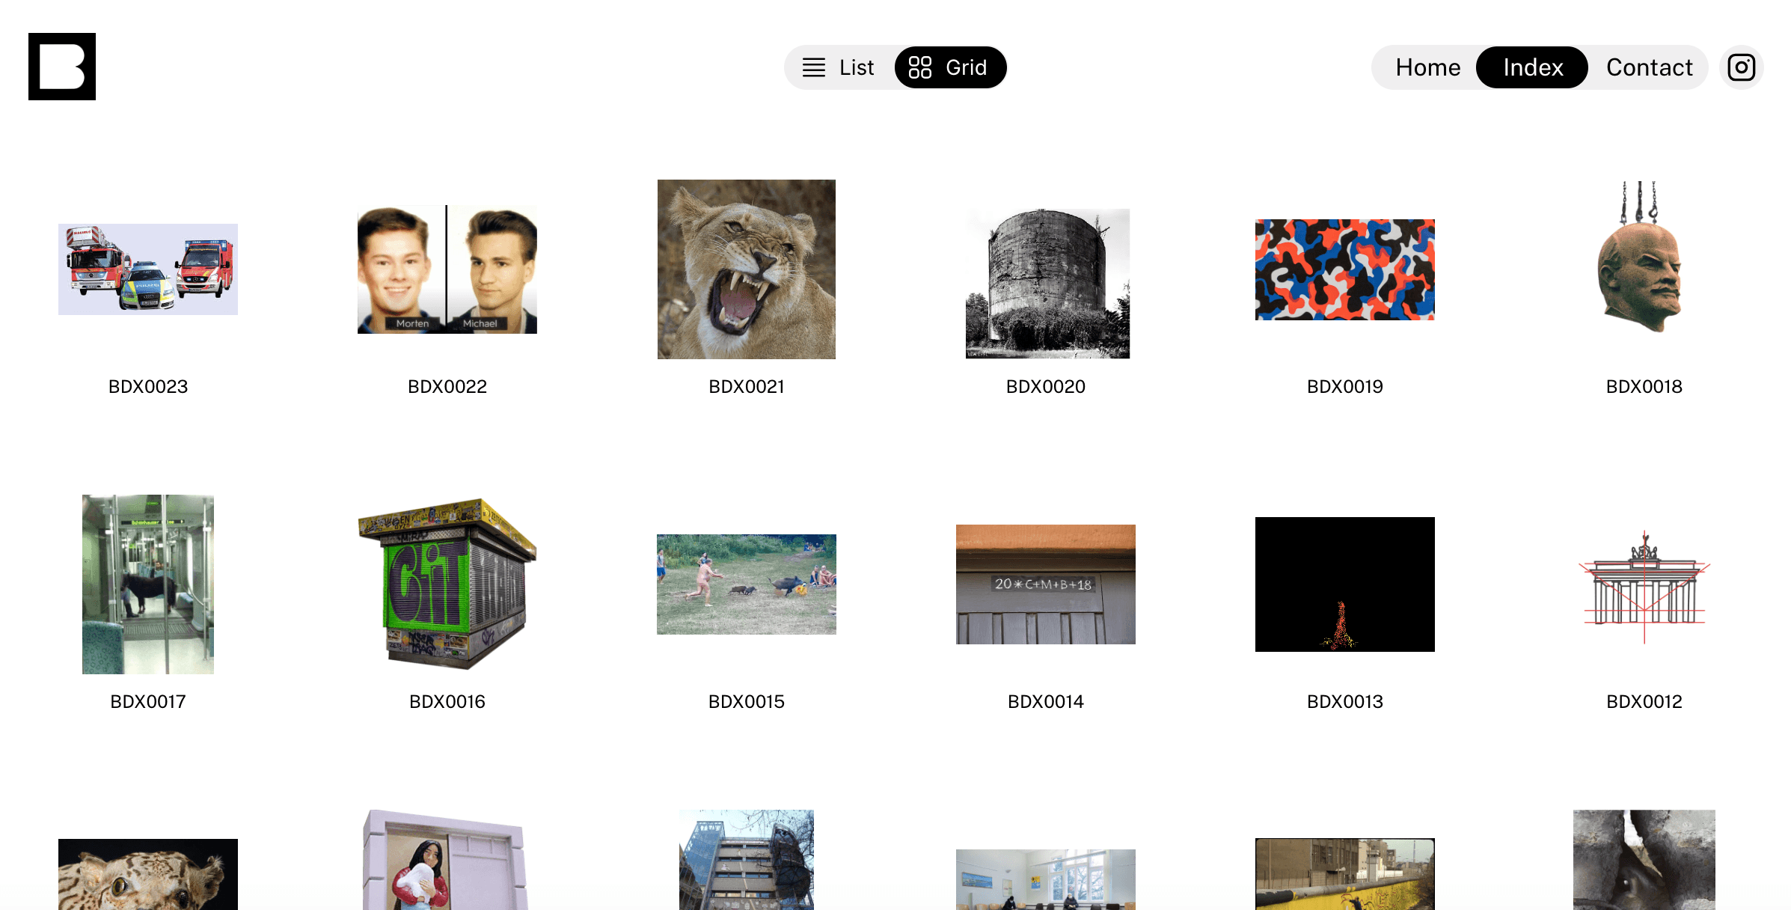Screen dimensions: 1791x910
Task: Open the Contact page
Action: point(1649,67)
